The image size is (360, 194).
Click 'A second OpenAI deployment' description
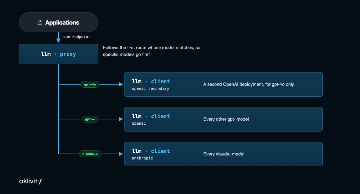click(x=248, y=85)
